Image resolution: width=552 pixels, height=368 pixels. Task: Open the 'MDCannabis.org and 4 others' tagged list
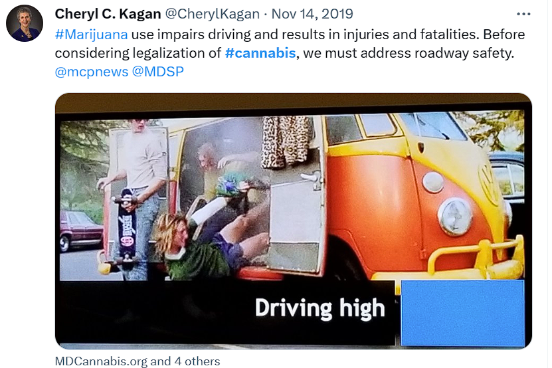click(138, 361)
